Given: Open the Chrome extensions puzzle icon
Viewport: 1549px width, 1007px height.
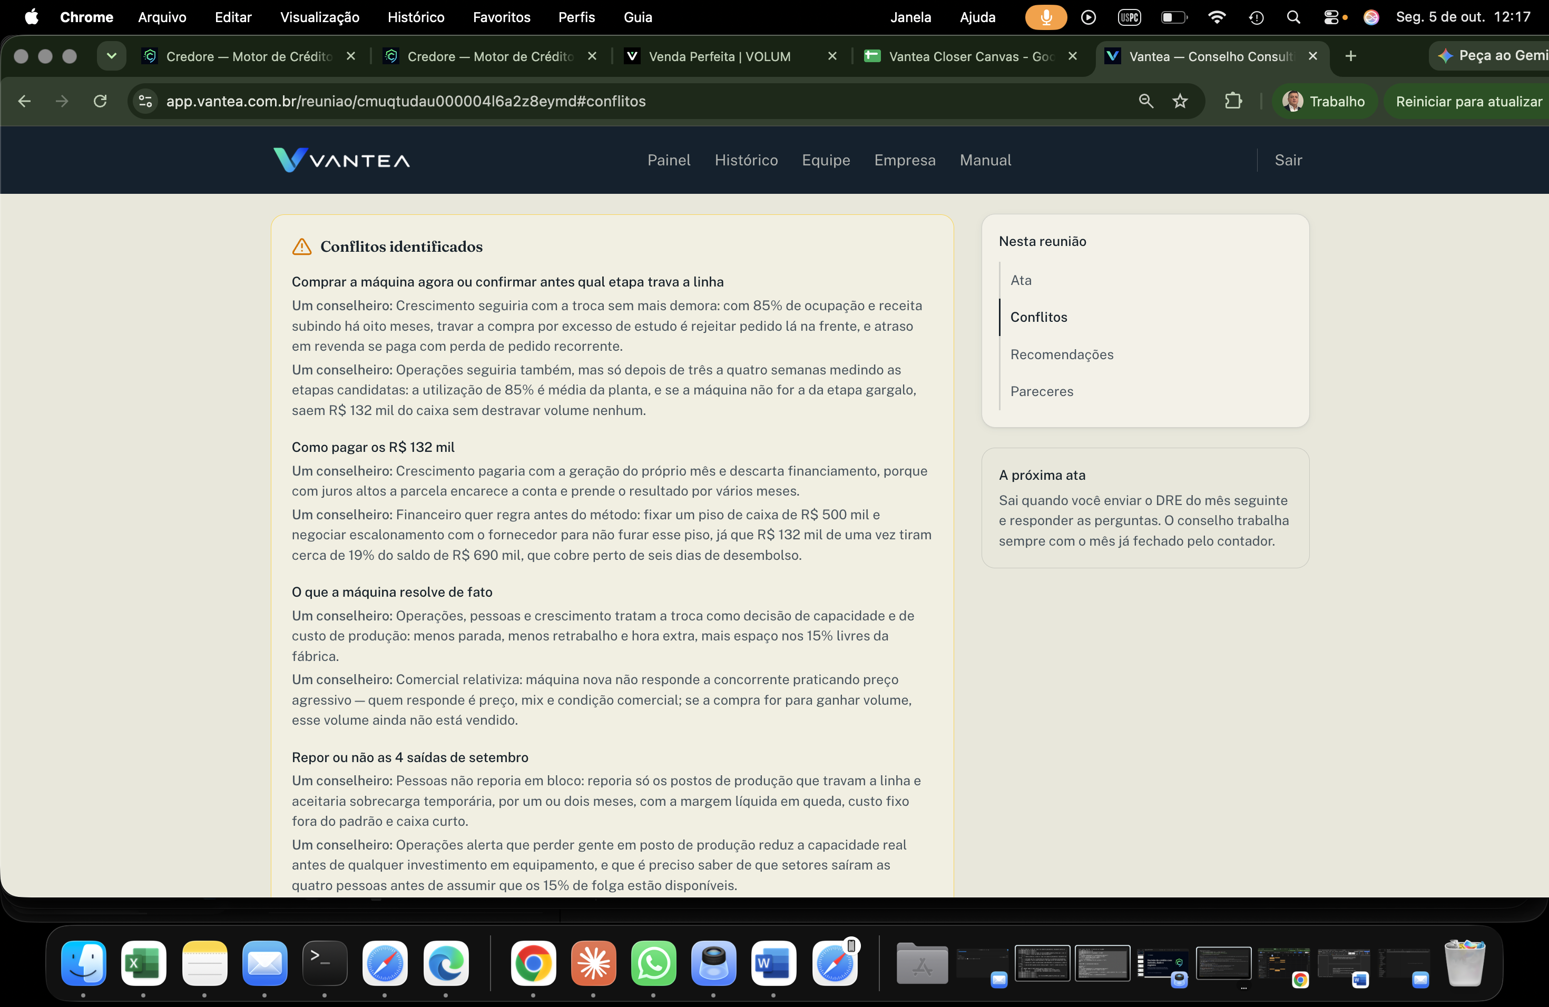Looking at the screenshot, I should (x=1233, y=101).
